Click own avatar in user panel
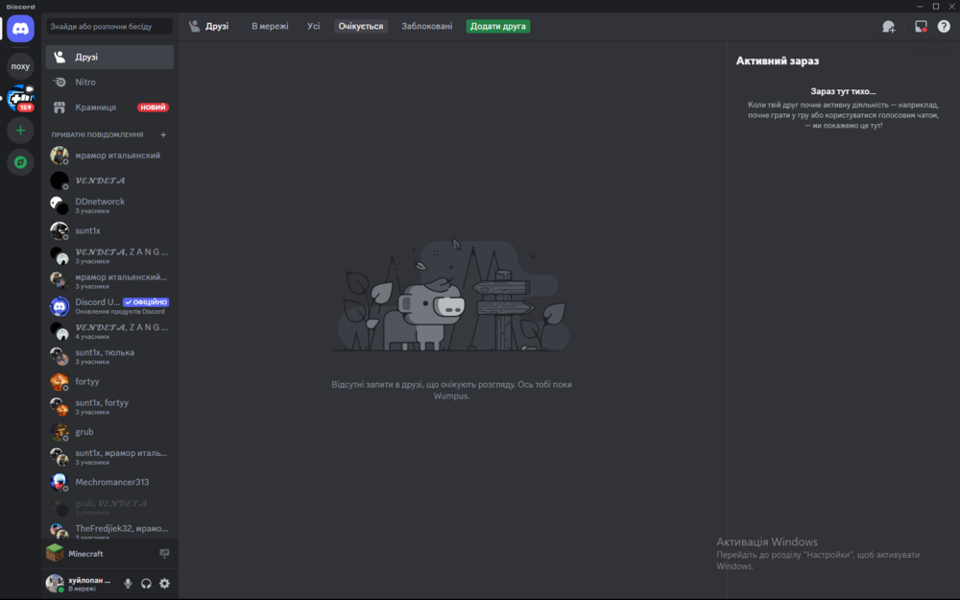The height and width of the screenshot is (600, 960). [x=55, y=584]
